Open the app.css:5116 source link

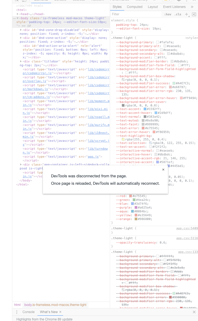[x=187, y=238]
